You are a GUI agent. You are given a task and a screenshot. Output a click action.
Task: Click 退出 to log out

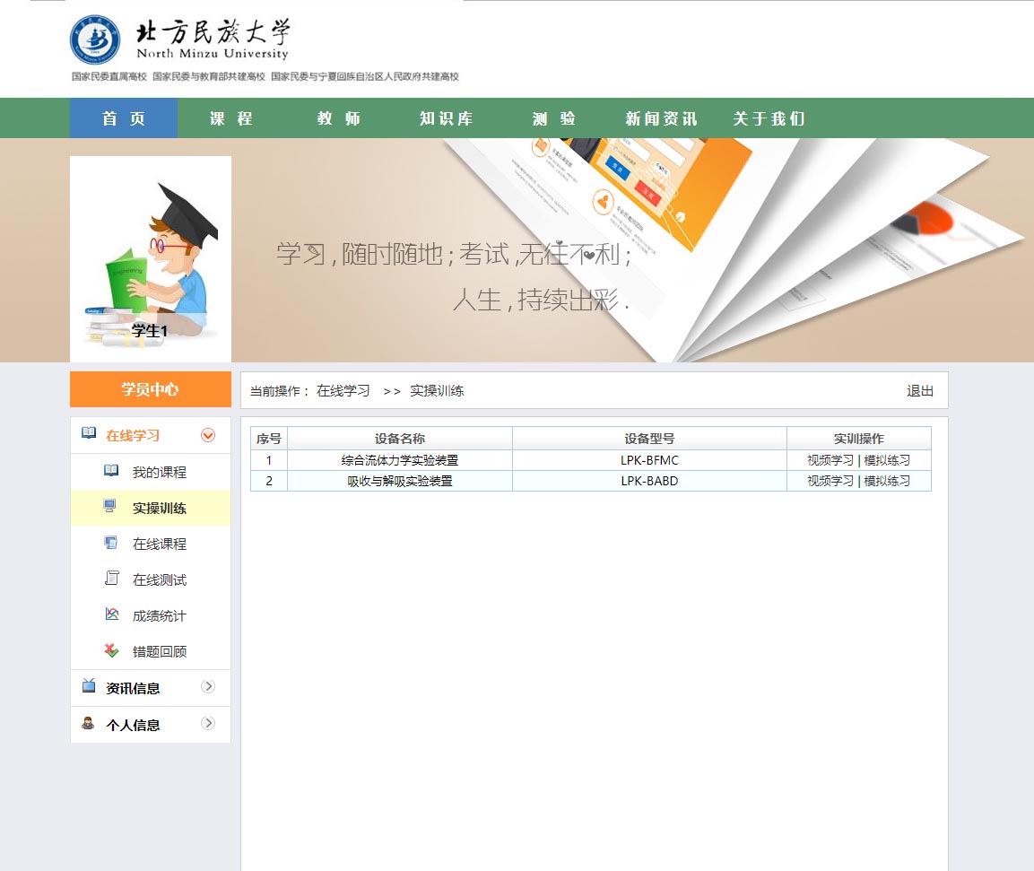pos(920,391)
